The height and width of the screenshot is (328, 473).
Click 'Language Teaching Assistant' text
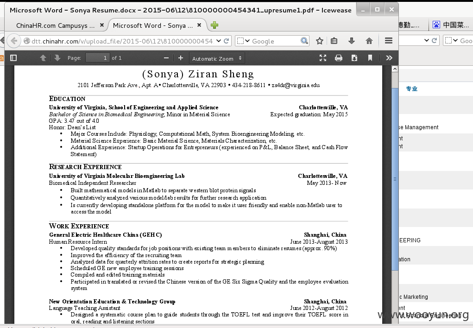point(84,308)
